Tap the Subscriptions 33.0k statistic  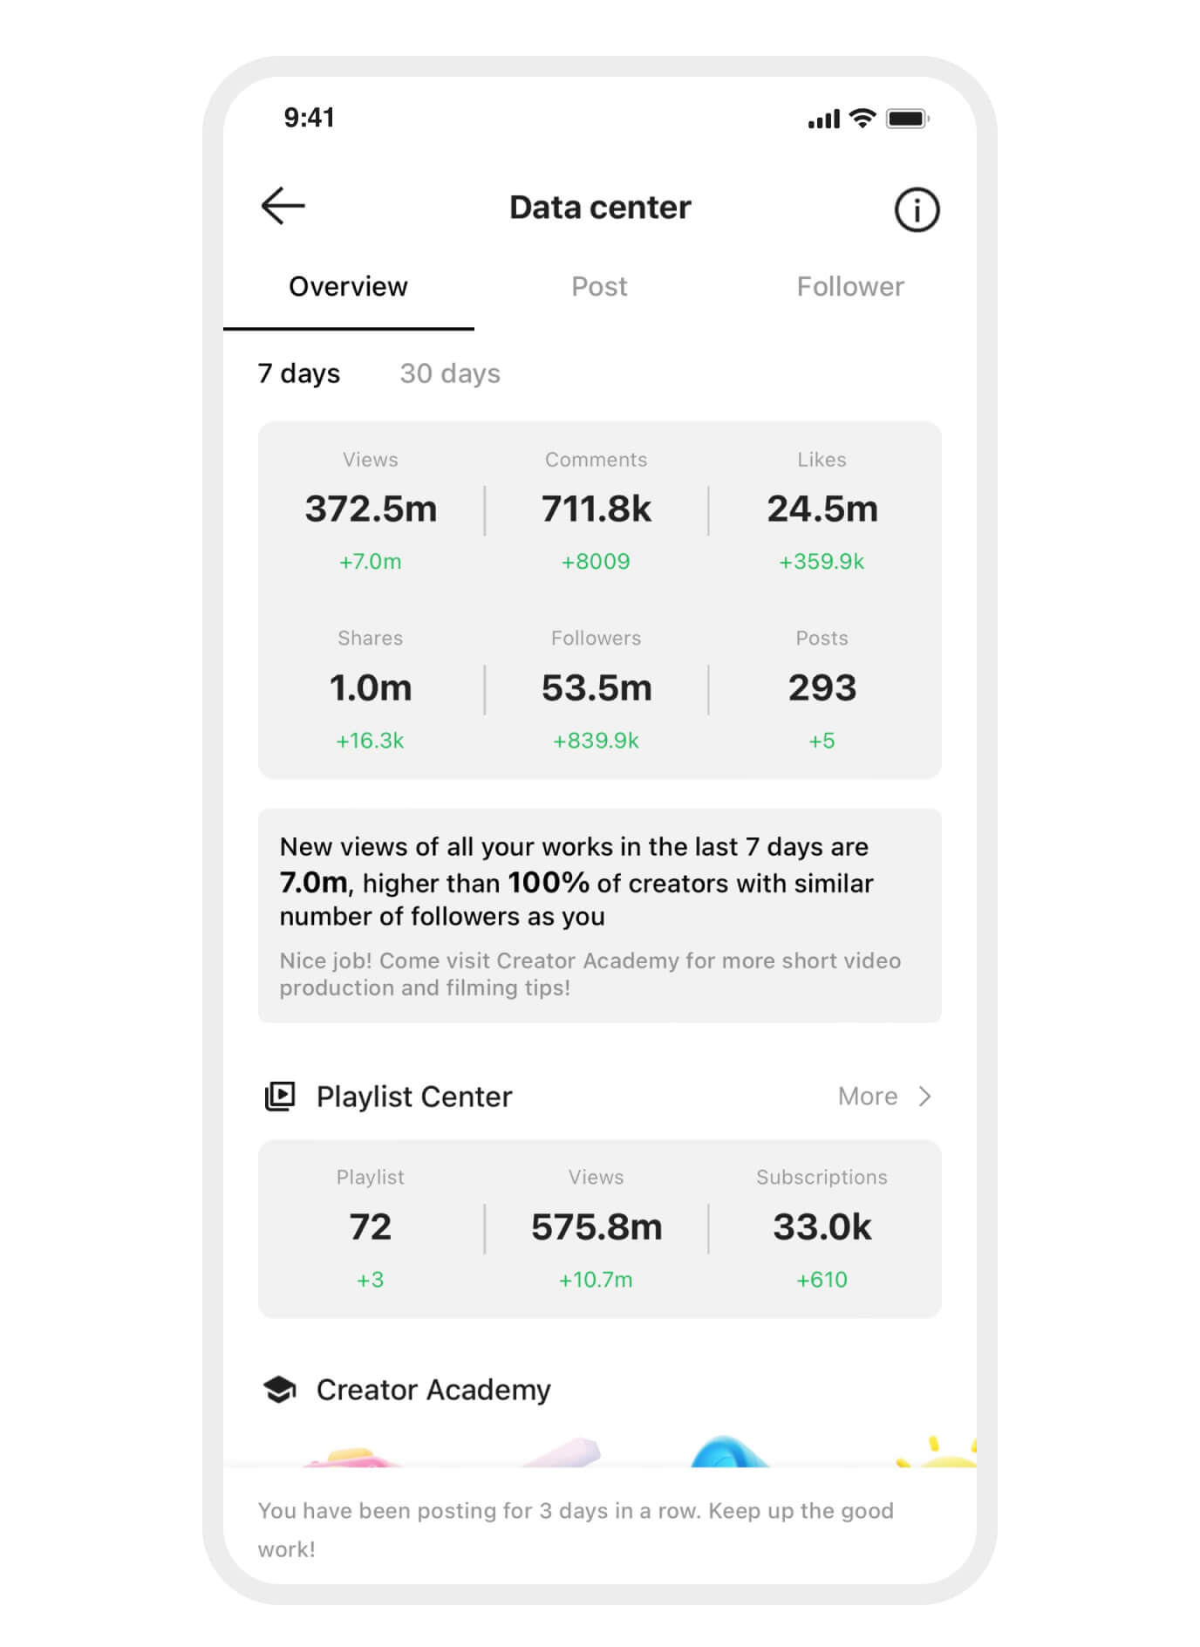tap(822, 1227)
